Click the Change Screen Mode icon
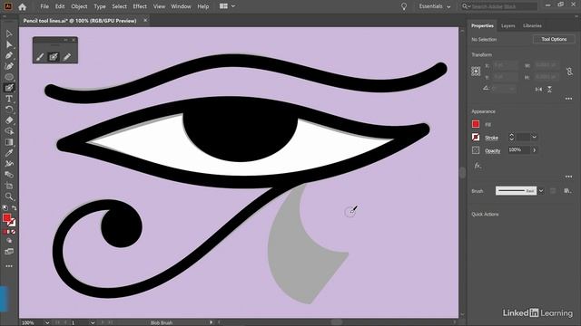The width and height of the screenshot is (581, 326). pyautogui.click(x=9, y=252)
